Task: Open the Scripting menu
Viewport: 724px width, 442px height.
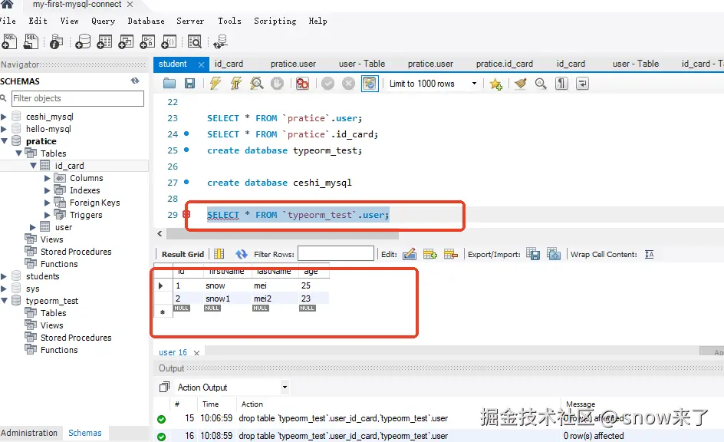Action: point(275,21)
